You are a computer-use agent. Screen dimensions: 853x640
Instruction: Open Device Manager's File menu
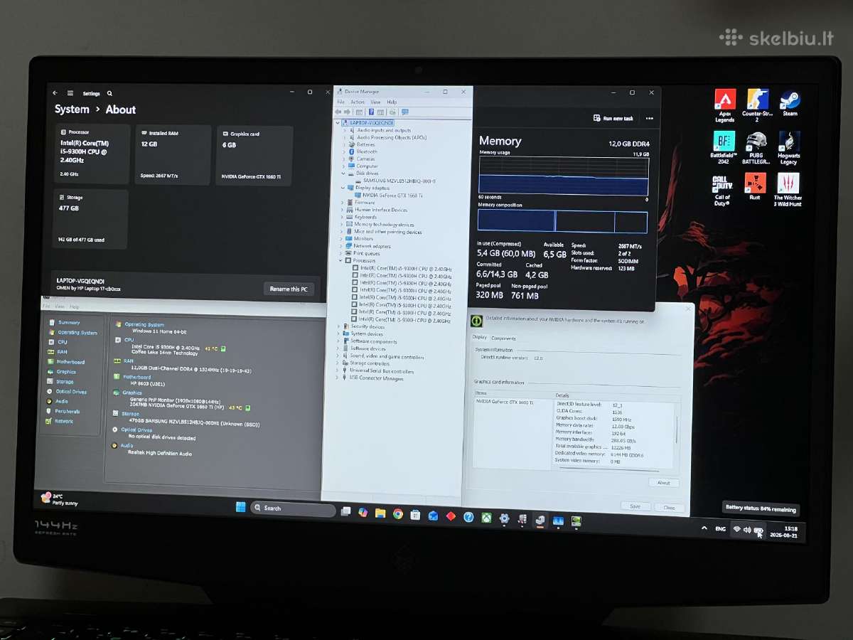[x=340, y=102]
